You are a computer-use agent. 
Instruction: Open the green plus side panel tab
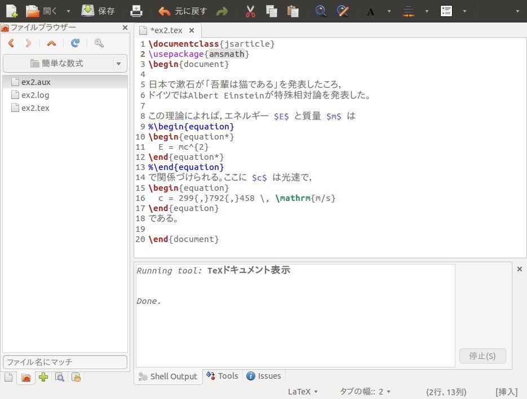[x=43, y=377]
